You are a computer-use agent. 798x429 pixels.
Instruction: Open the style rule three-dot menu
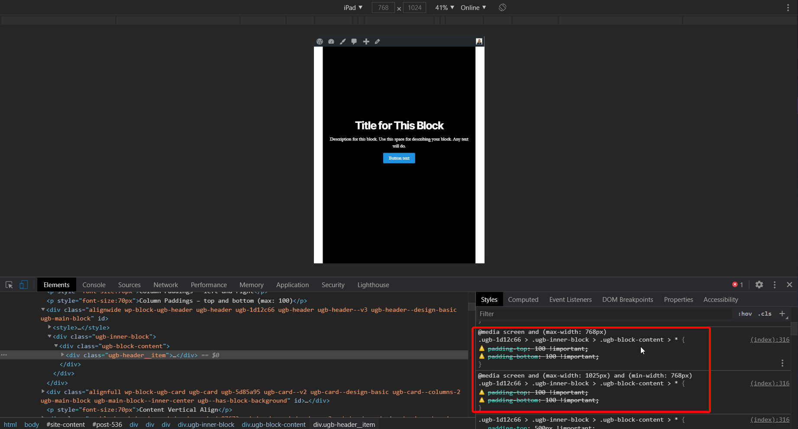[x=782, y=363]
